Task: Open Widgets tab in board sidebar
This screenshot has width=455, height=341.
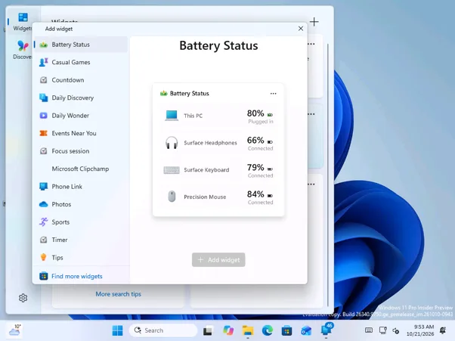Action: [23, 22]
